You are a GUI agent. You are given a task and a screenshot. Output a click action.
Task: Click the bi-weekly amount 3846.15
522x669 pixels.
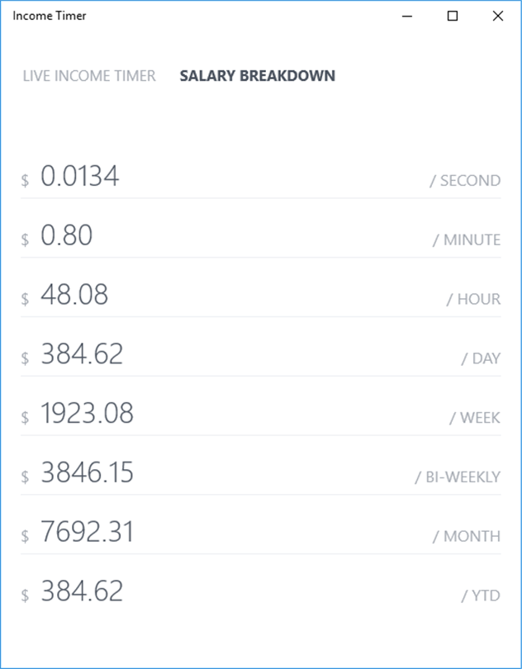(87, 473)
